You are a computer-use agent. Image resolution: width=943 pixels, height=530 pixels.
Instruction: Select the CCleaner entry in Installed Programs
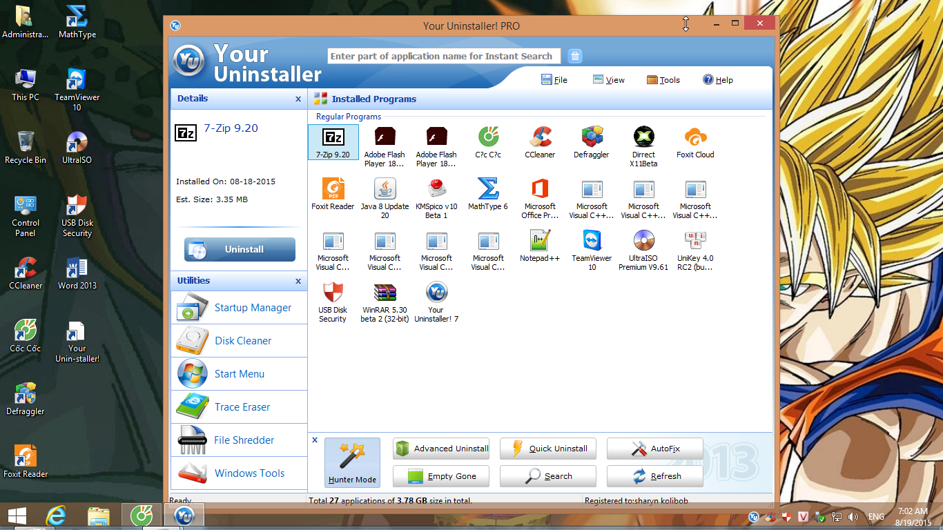(x=540, y=142)
